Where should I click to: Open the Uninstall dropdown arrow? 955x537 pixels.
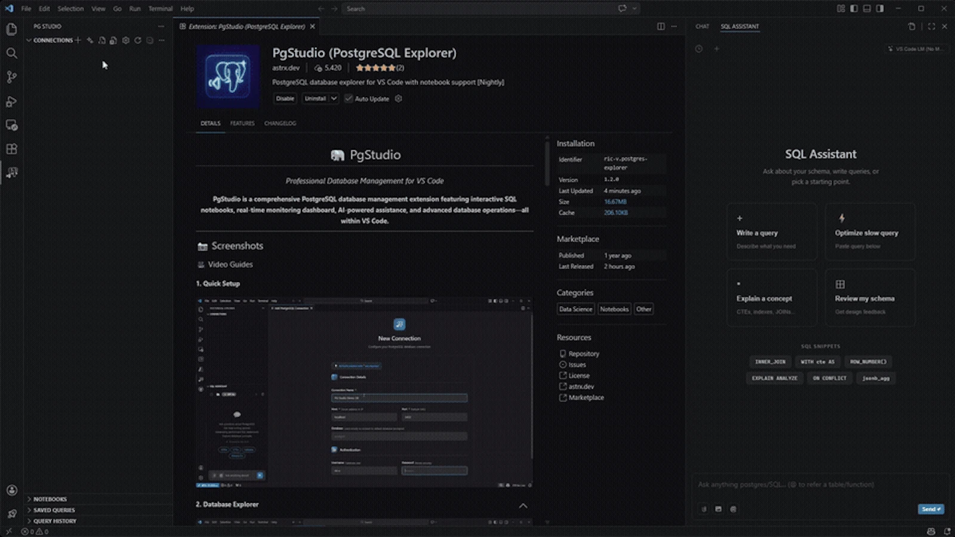tap(334, 98)
